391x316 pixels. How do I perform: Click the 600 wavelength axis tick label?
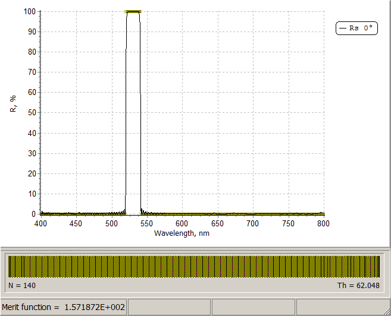coord(182,223)
